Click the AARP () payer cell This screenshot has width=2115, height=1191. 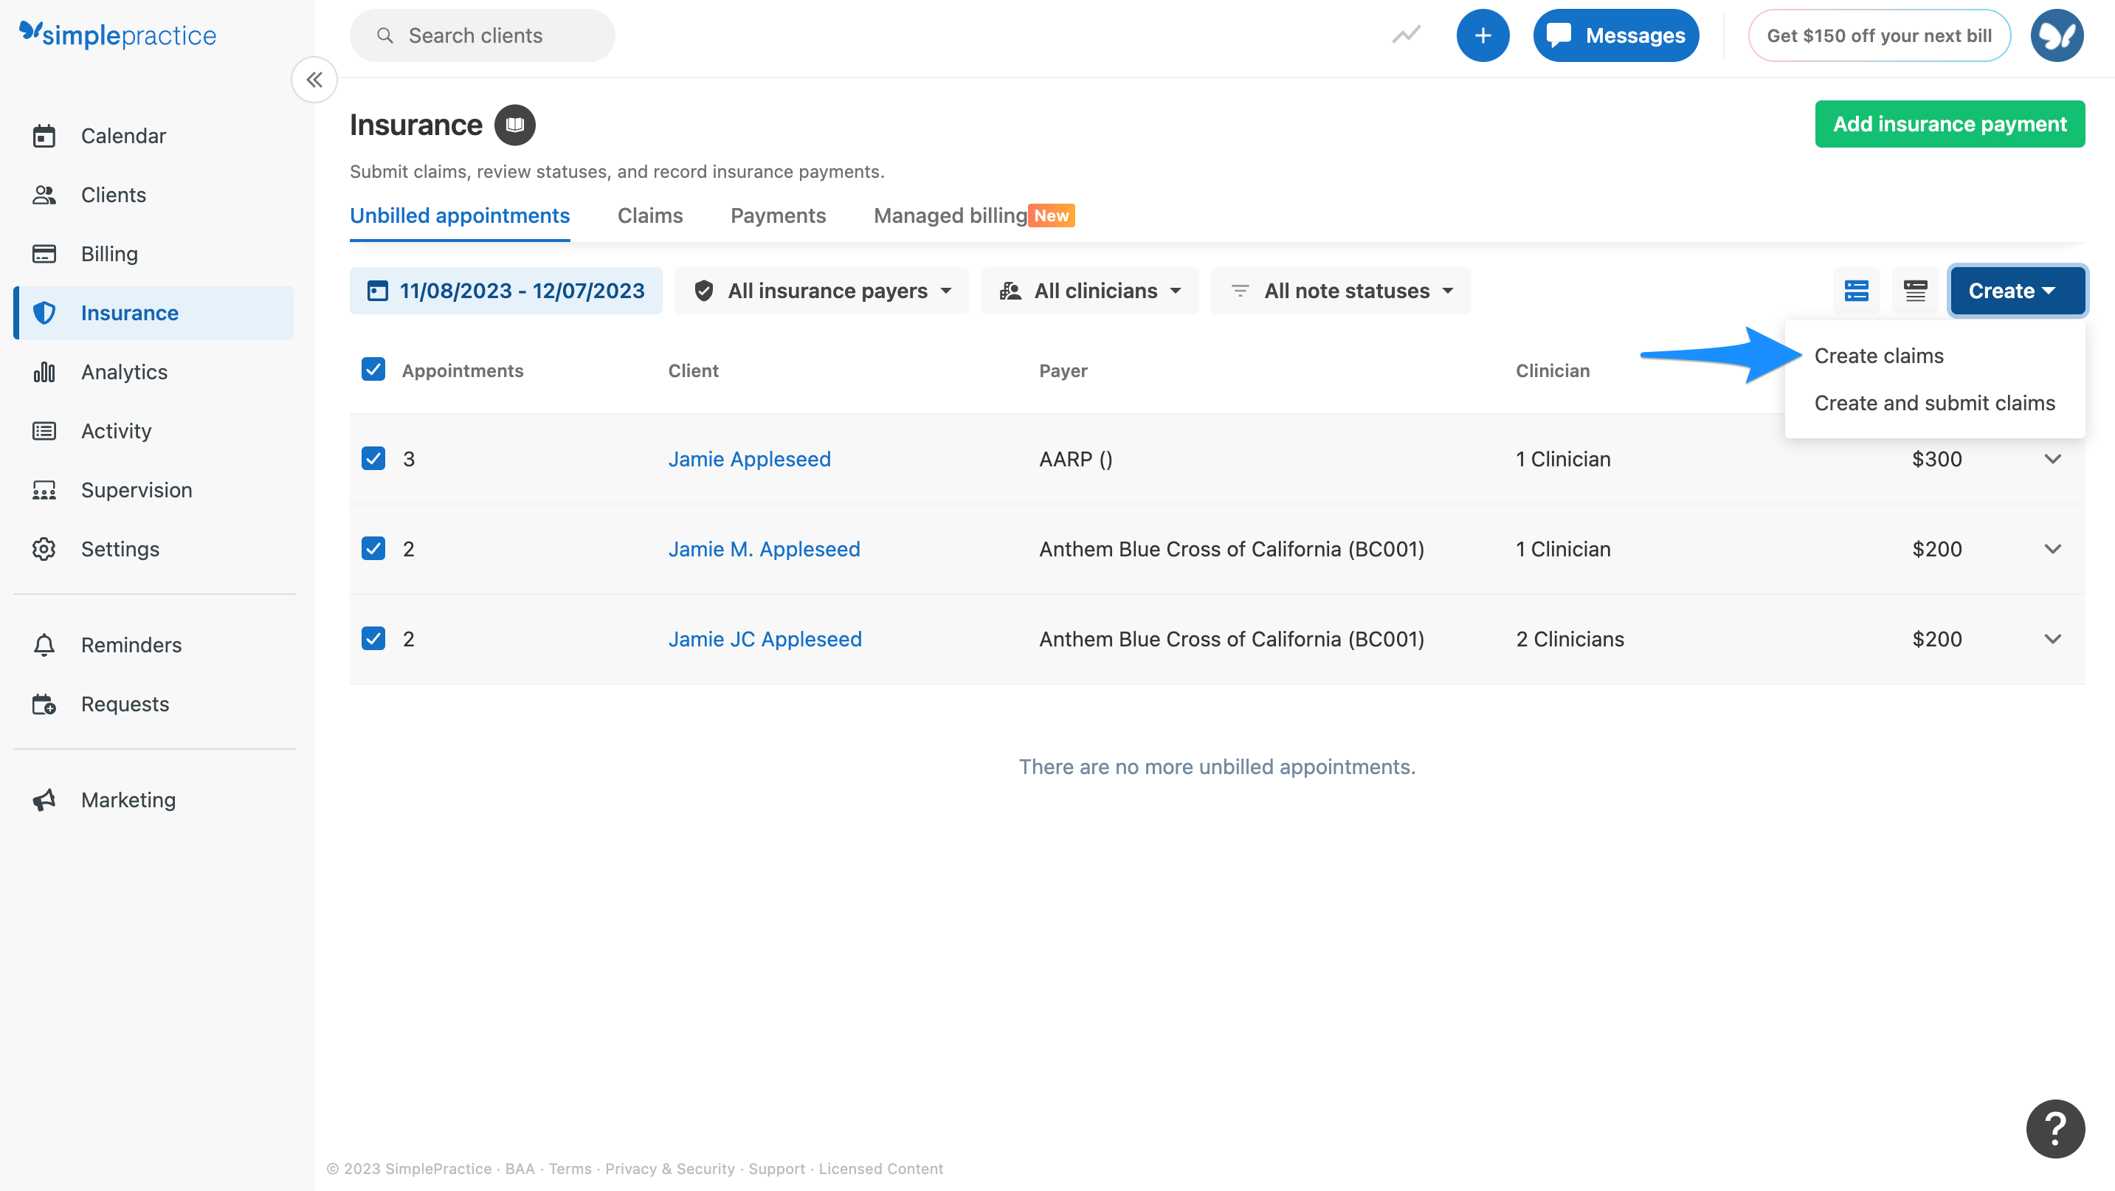(x=1075, y=459)
